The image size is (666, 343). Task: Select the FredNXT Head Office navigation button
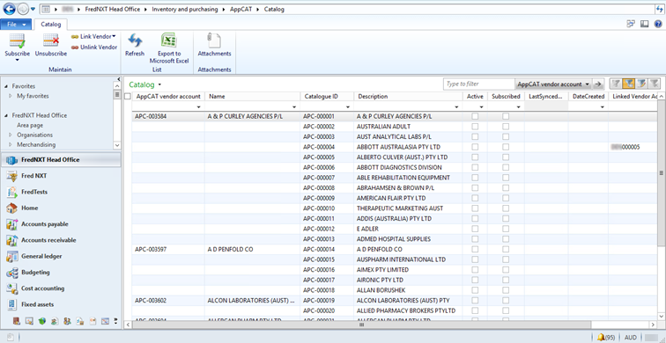pos(60,159)
